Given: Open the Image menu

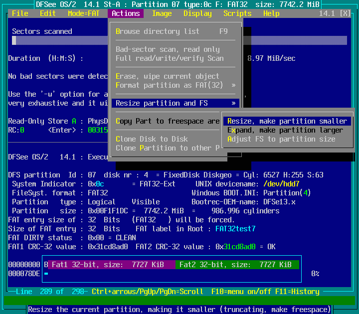Looking at the screenshot, I should 162,13.
